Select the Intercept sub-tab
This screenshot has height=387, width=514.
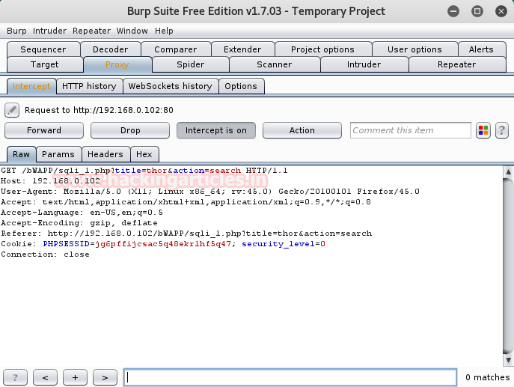pyautogui.click(x=31, y=86)
